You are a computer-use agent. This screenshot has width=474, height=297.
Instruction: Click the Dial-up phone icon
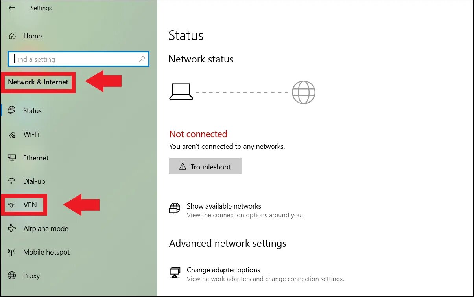pyautogui.click(x=12, y=181)
